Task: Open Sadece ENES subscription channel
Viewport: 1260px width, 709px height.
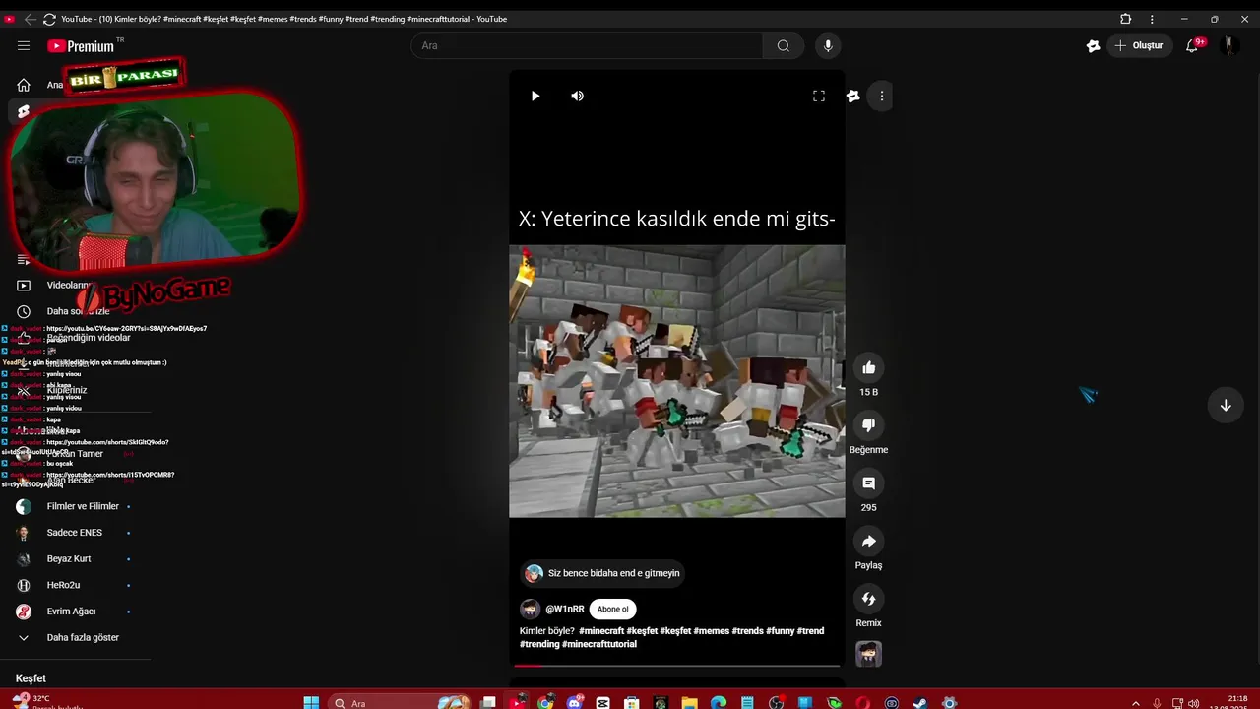Action: 75,533
